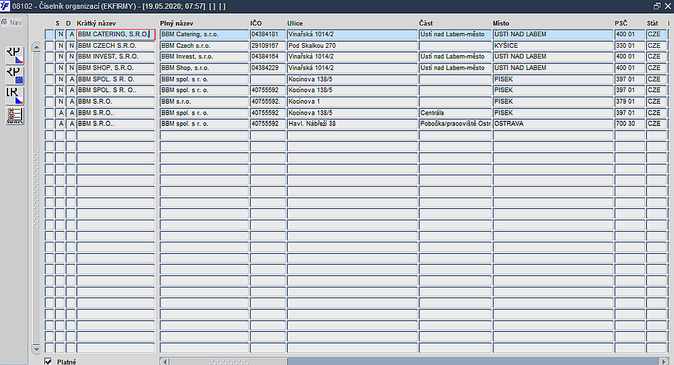Click the postal code field 330 01
Viewport: 674px width, 365px height.
click(x=630, y=46)
